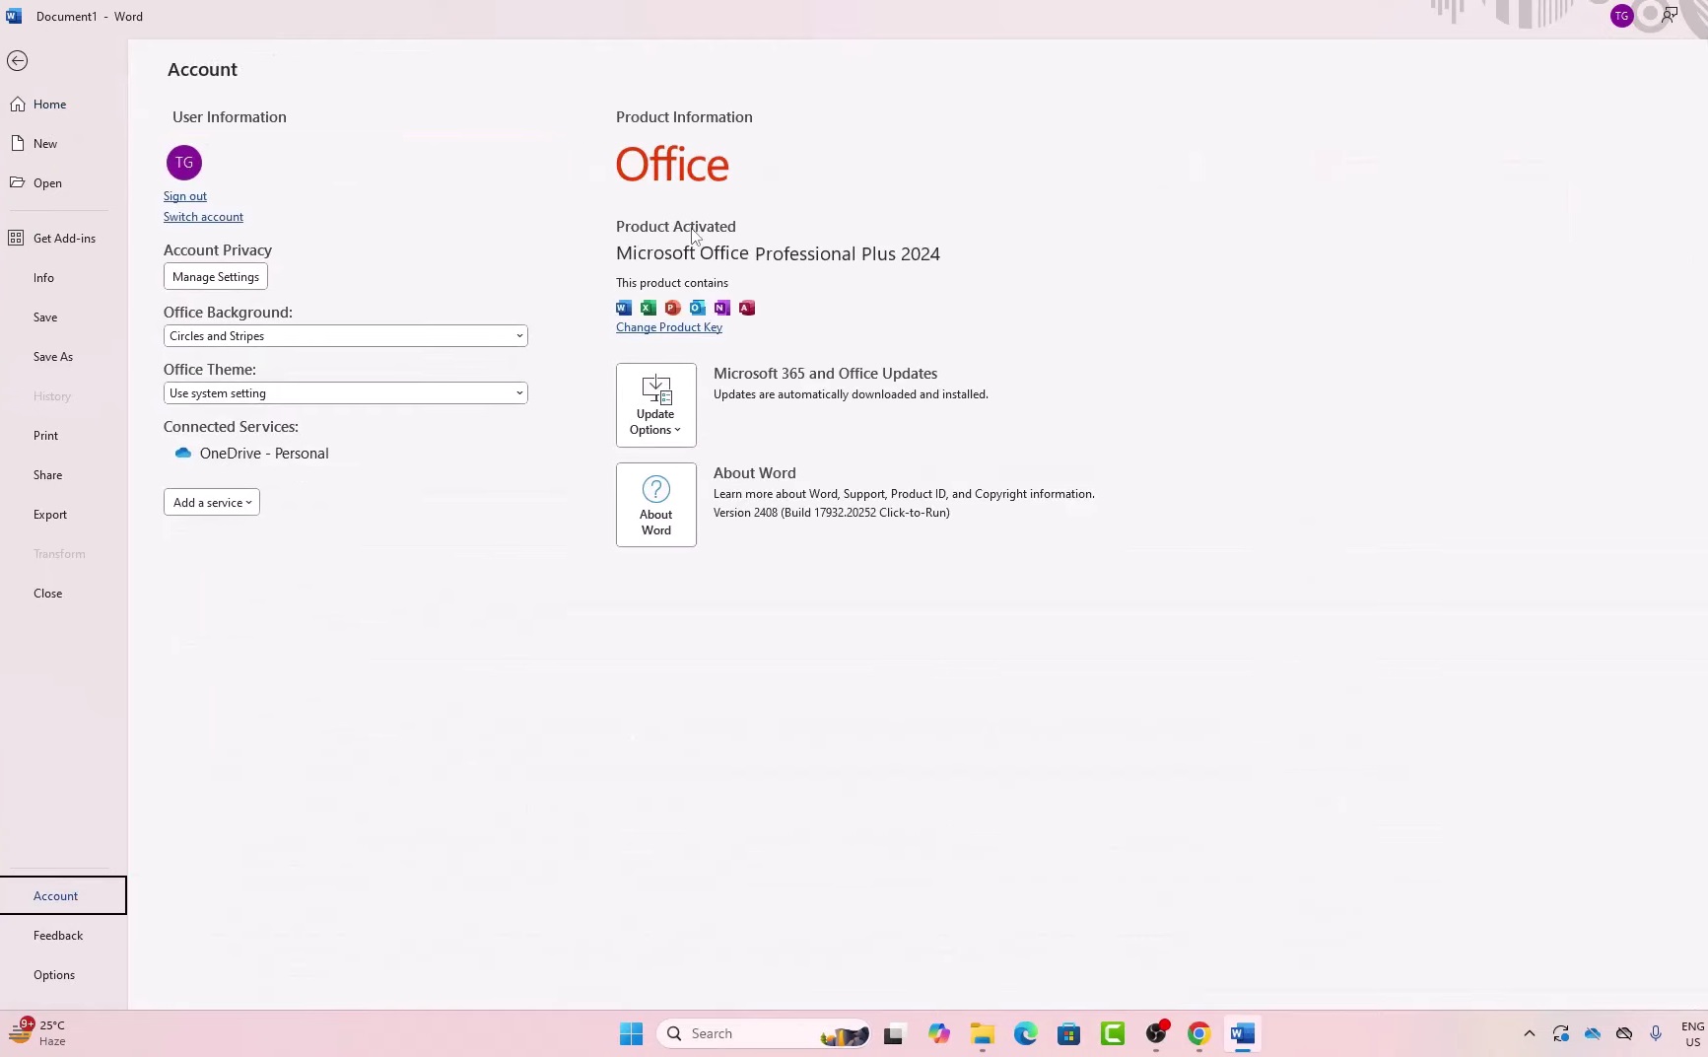
Task: Choose Save As from the sidebar
Action: (53, 357)
